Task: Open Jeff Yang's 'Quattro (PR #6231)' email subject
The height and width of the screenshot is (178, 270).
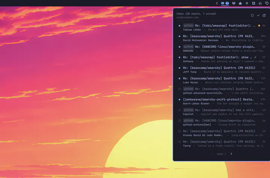Action: point(219,68)
